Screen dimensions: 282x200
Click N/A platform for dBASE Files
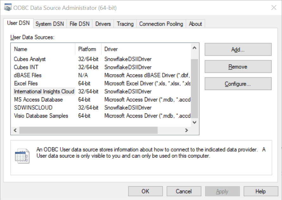[x=83, y=75]
